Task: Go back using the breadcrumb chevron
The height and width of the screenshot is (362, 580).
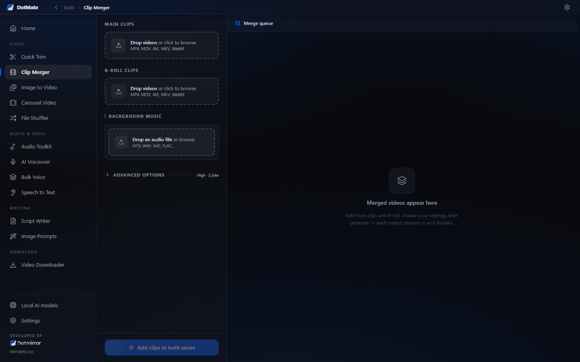Action: tap(56, 8)
